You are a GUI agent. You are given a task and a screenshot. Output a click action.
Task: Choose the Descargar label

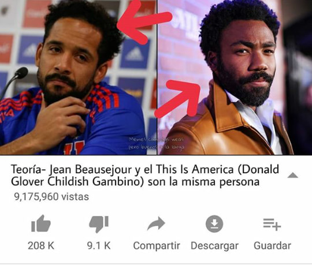(214, 246)
